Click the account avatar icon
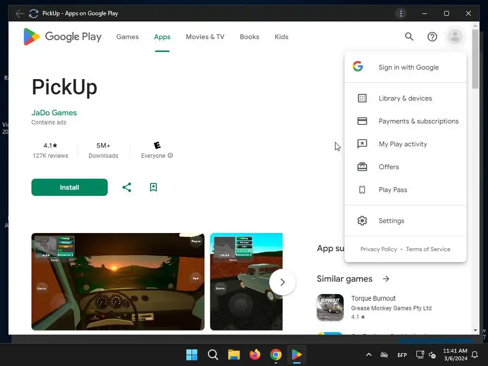 pyautogui.click(x=455, y=37)
